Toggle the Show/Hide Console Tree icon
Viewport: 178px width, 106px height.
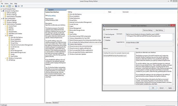click(10, 6)
